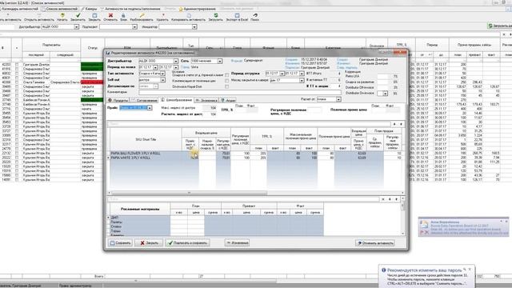
Task: Open the network dropdown in dialog
Action: tap(220, 61)
